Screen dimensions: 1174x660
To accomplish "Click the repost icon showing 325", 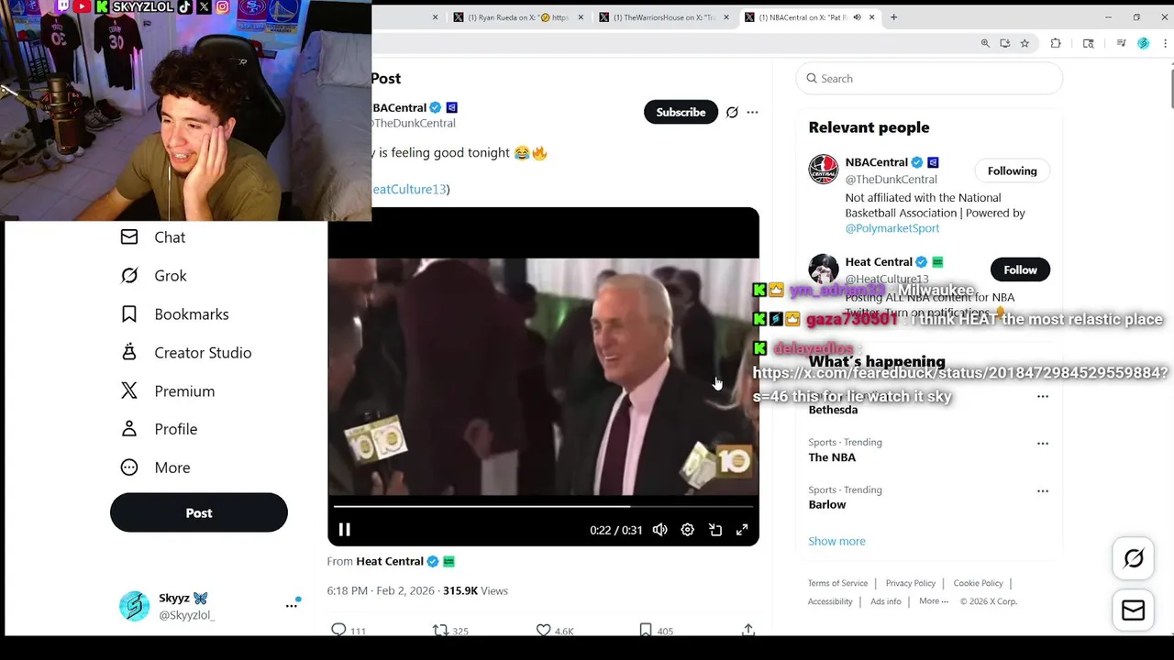I will pos(440,630).
